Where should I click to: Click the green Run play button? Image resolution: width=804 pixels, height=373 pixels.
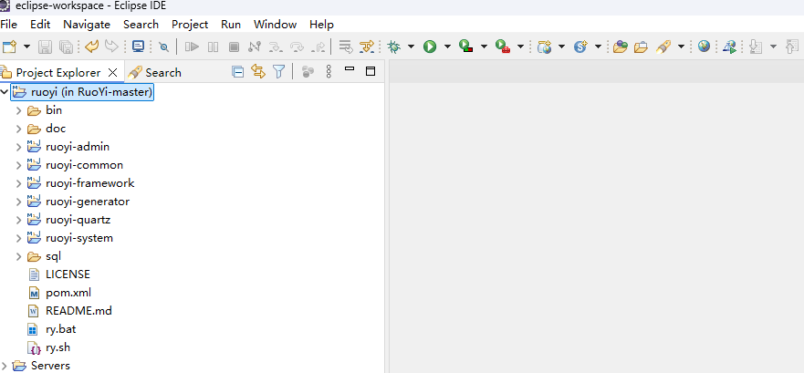(x=430, y=47)
